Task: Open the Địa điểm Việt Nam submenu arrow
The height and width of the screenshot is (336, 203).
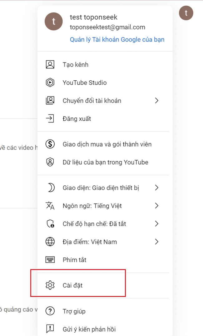Action: 157,242
